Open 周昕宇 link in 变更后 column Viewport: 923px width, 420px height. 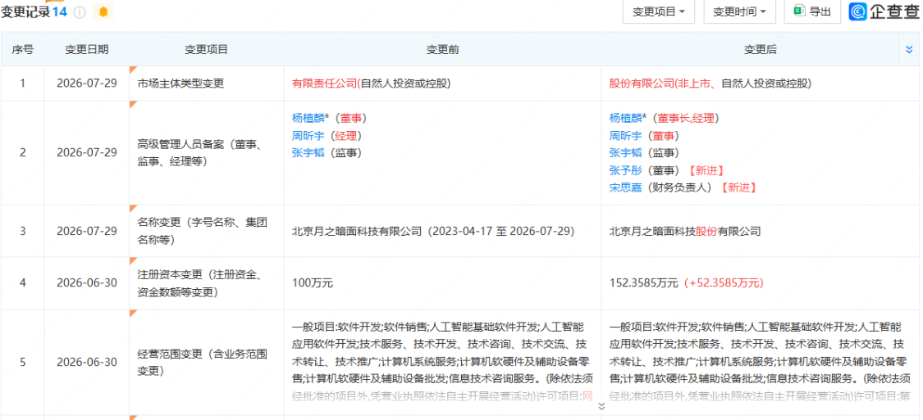coord(625,136)
